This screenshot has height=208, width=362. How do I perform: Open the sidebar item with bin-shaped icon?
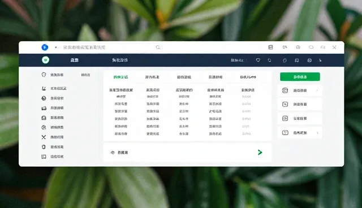point(53,147)
